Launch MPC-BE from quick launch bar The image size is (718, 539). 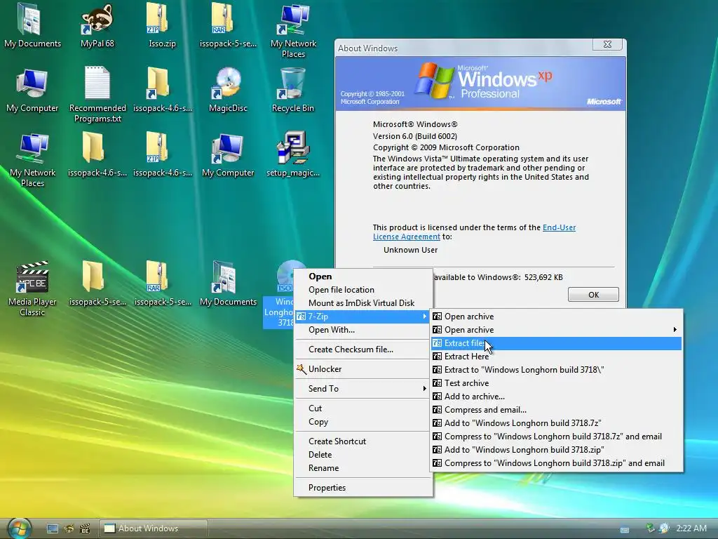85,528
